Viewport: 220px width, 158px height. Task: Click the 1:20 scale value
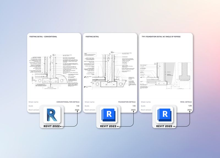click(x=190, y=106)
